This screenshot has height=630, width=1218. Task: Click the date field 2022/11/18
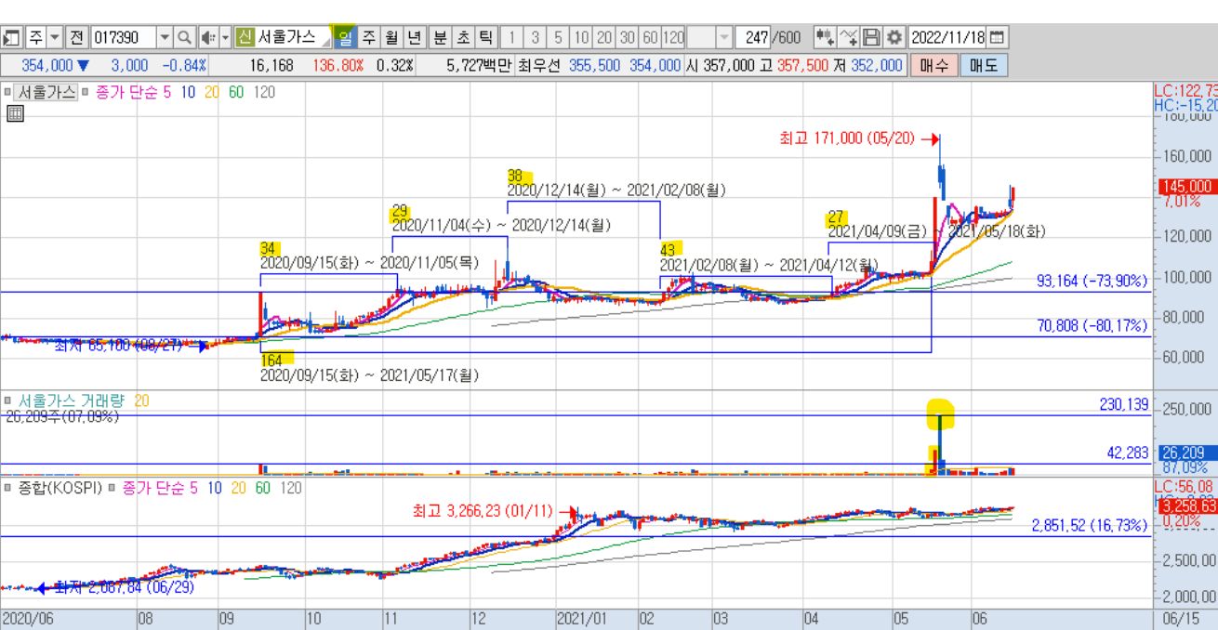tap(947, 37)
